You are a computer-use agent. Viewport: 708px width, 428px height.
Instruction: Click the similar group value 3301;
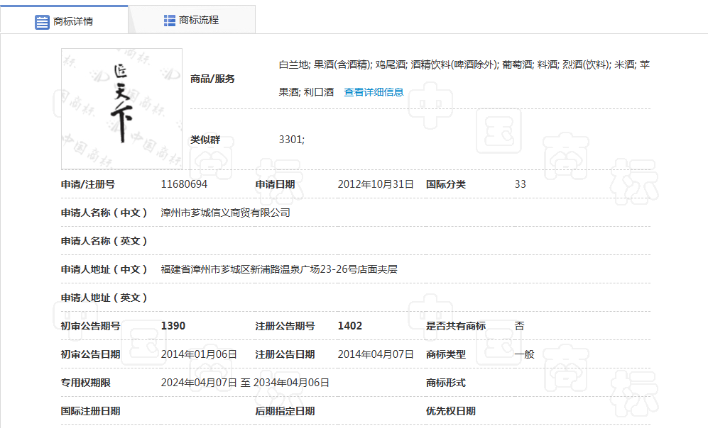tap(291, 140)
